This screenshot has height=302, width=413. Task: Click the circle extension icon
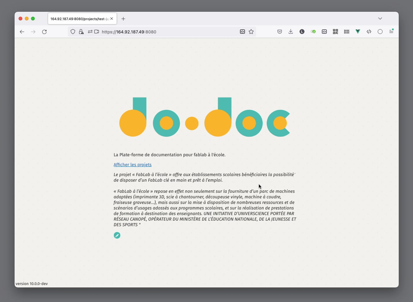click(380, 32)
